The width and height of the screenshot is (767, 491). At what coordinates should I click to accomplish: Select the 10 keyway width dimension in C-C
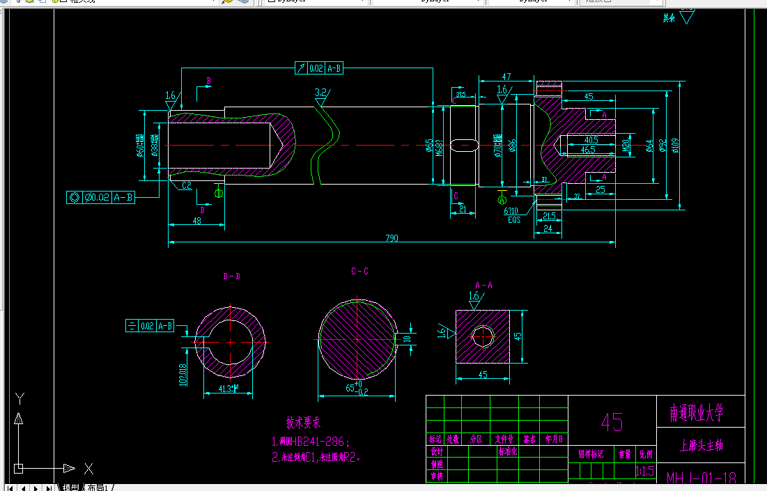coord(407,338)
